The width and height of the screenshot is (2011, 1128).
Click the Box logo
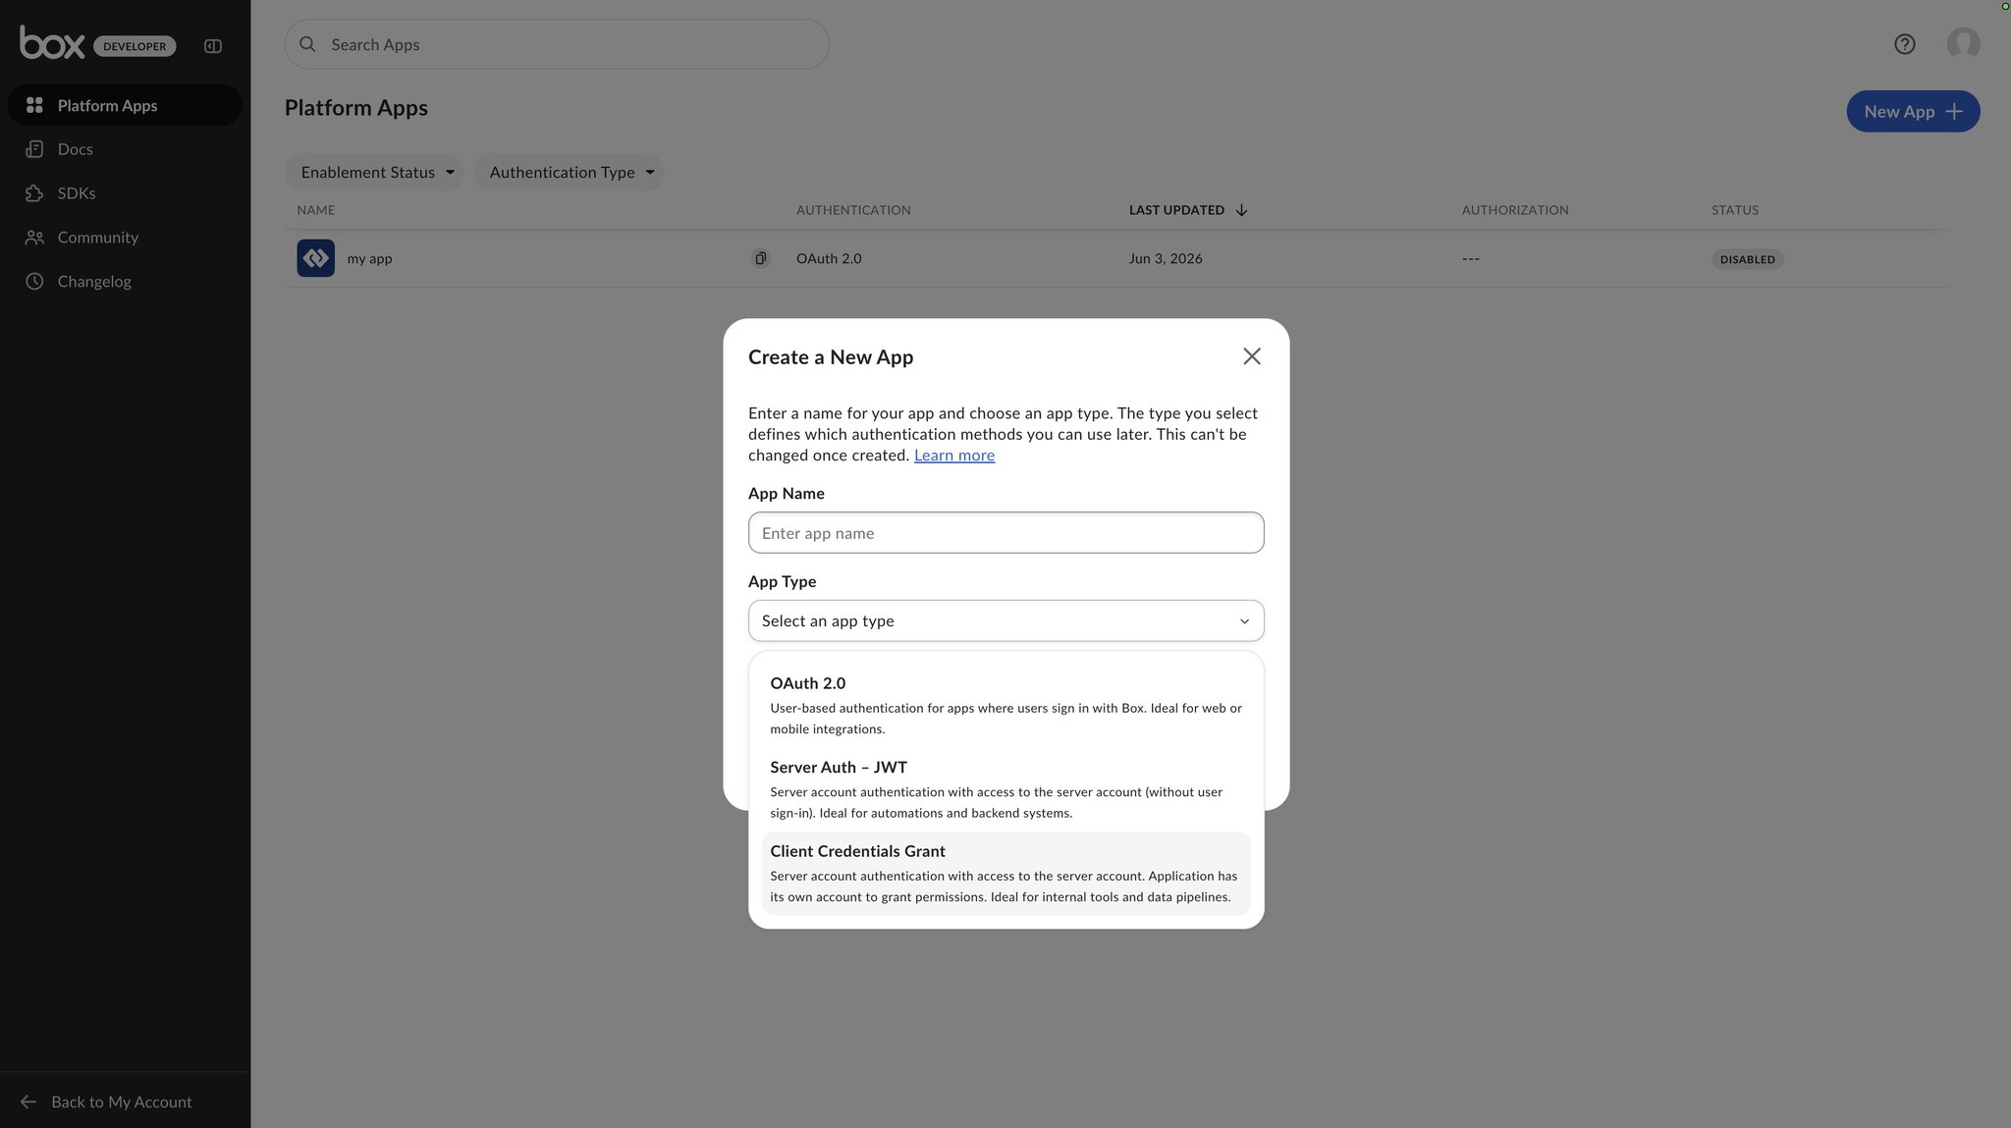[52, 43]
